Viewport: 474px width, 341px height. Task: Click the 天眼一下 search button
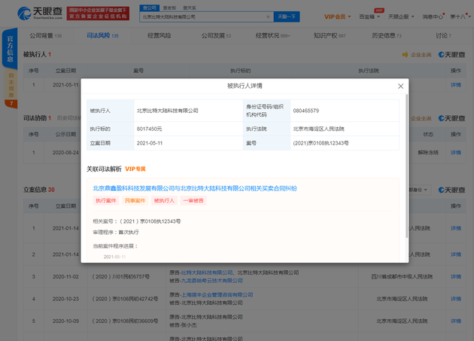[x=287, y=17]
